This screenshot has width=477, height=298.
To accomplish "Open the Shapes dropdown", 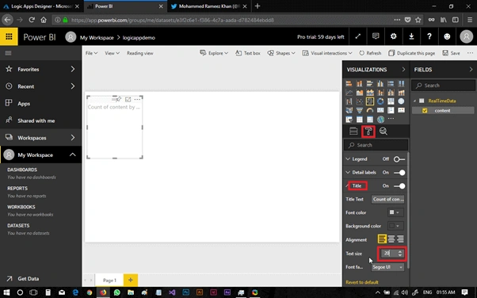I will click(281, 53).
